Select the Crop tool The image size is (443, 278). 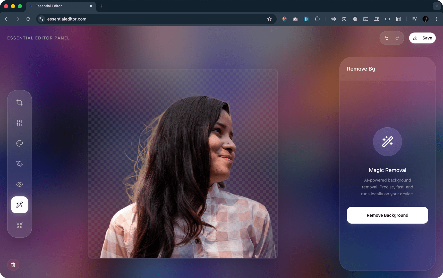(x=20, y=102)
